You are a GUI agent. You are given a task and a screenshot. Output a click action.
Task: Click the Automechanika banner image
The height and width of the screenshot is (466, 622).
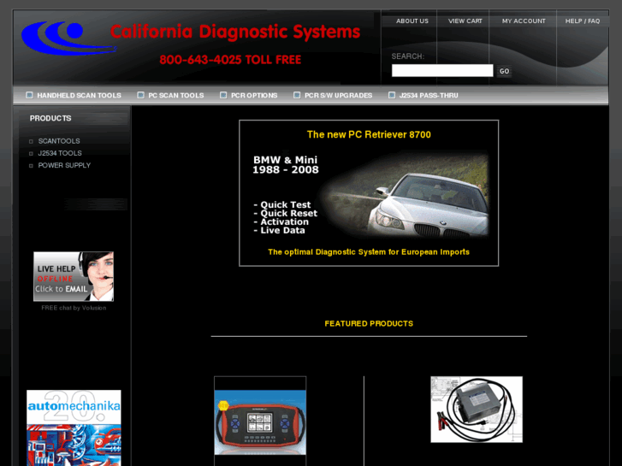pos(74,428)
